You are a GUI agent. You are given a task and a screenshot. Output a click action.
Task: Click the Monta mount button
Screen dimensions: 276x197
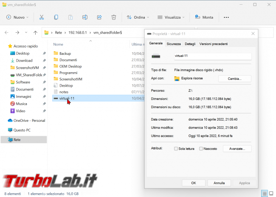tap(204, 17)
